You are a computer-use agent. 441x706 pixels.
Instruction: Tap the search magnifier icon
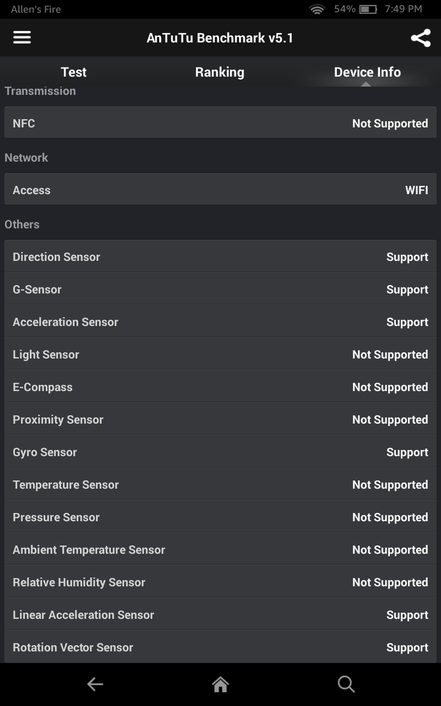pyautogui.click(x=346, y=684)
